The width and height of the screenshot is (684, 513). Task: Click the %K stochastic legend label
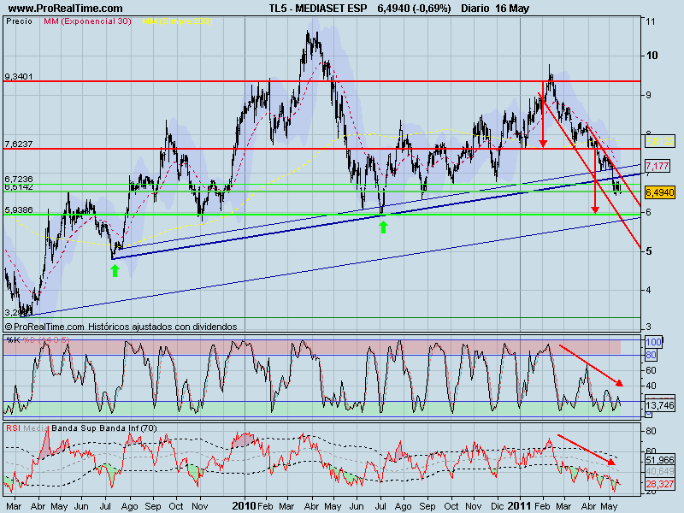pyautogui.click(x=13, y=339)
